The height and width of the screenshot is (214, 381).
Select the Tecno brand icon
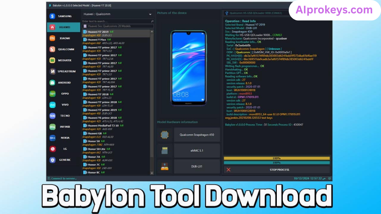(52, 116)
